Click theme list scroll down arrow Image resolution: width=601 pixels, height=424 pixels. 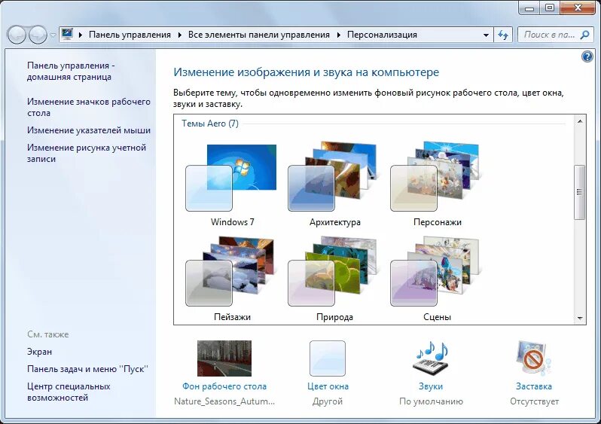[580, 319]
